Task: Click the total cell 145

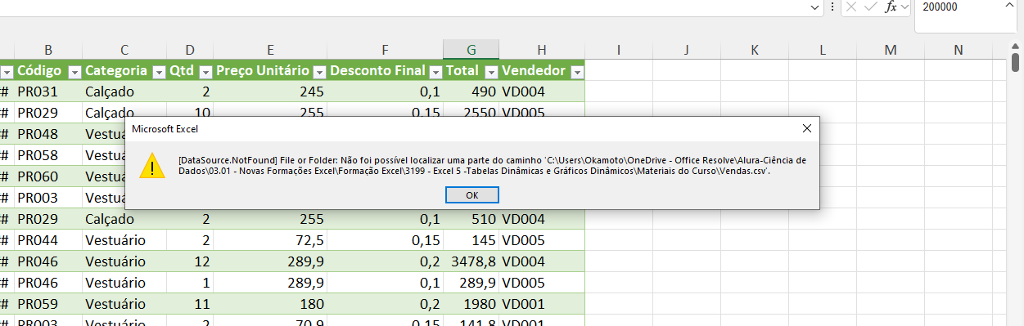Action: coord(471,241)
